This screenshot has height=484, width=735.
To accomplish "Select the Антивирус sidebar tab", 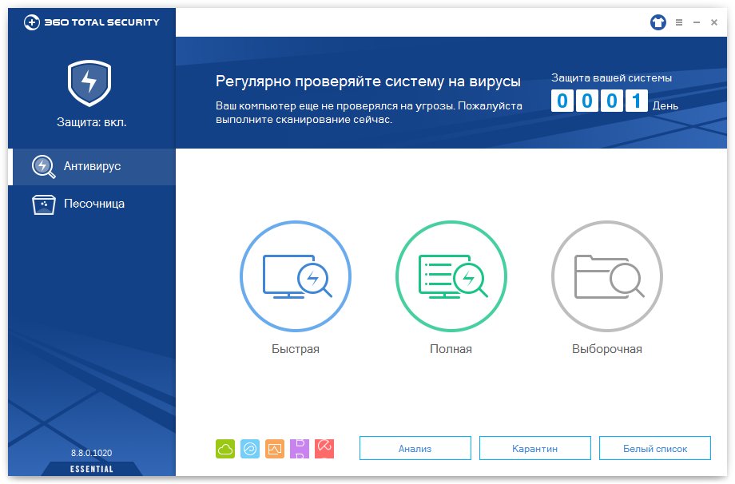I will (x=92, y=167).
